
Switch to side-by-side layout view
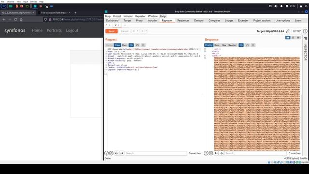click(x=288, y=38)
